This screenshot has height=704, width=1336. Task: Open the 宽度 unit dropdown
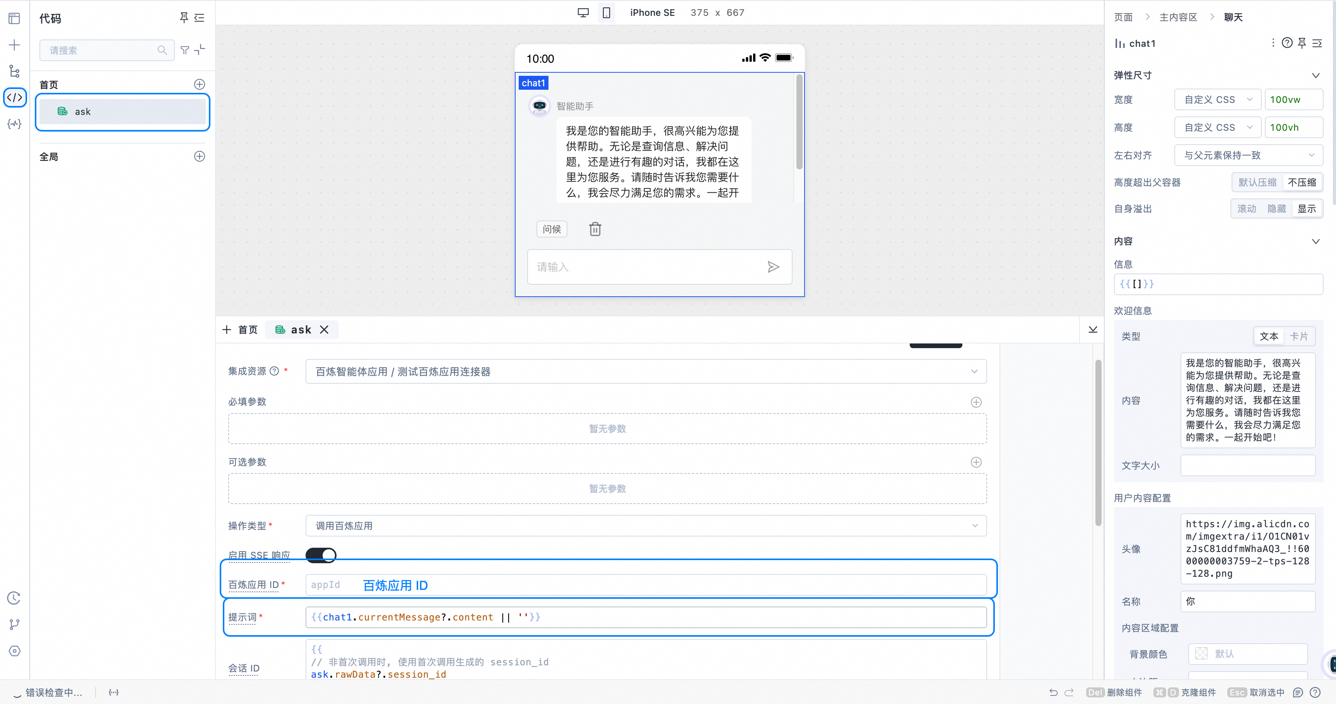(x=1217, y=99)
